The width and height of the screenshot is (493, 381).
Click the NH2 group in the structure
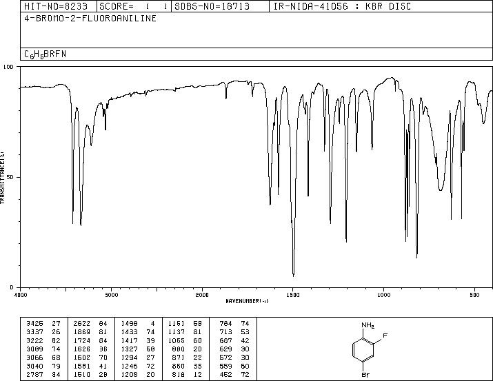pos(368,325)
